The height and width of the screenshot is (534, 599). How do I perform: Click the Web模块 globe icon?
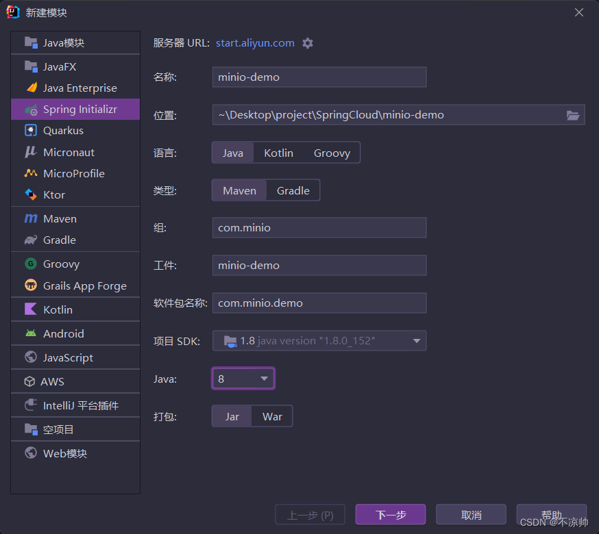(31, 453)
